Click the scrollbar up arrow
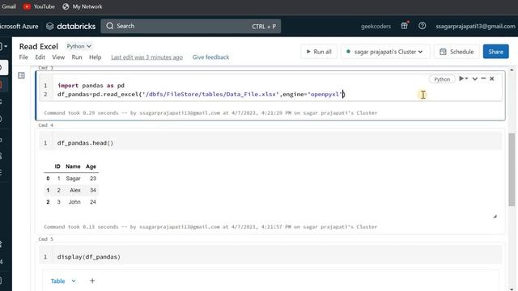This screenshot has width=518, height=291. (x=512, y=70)
